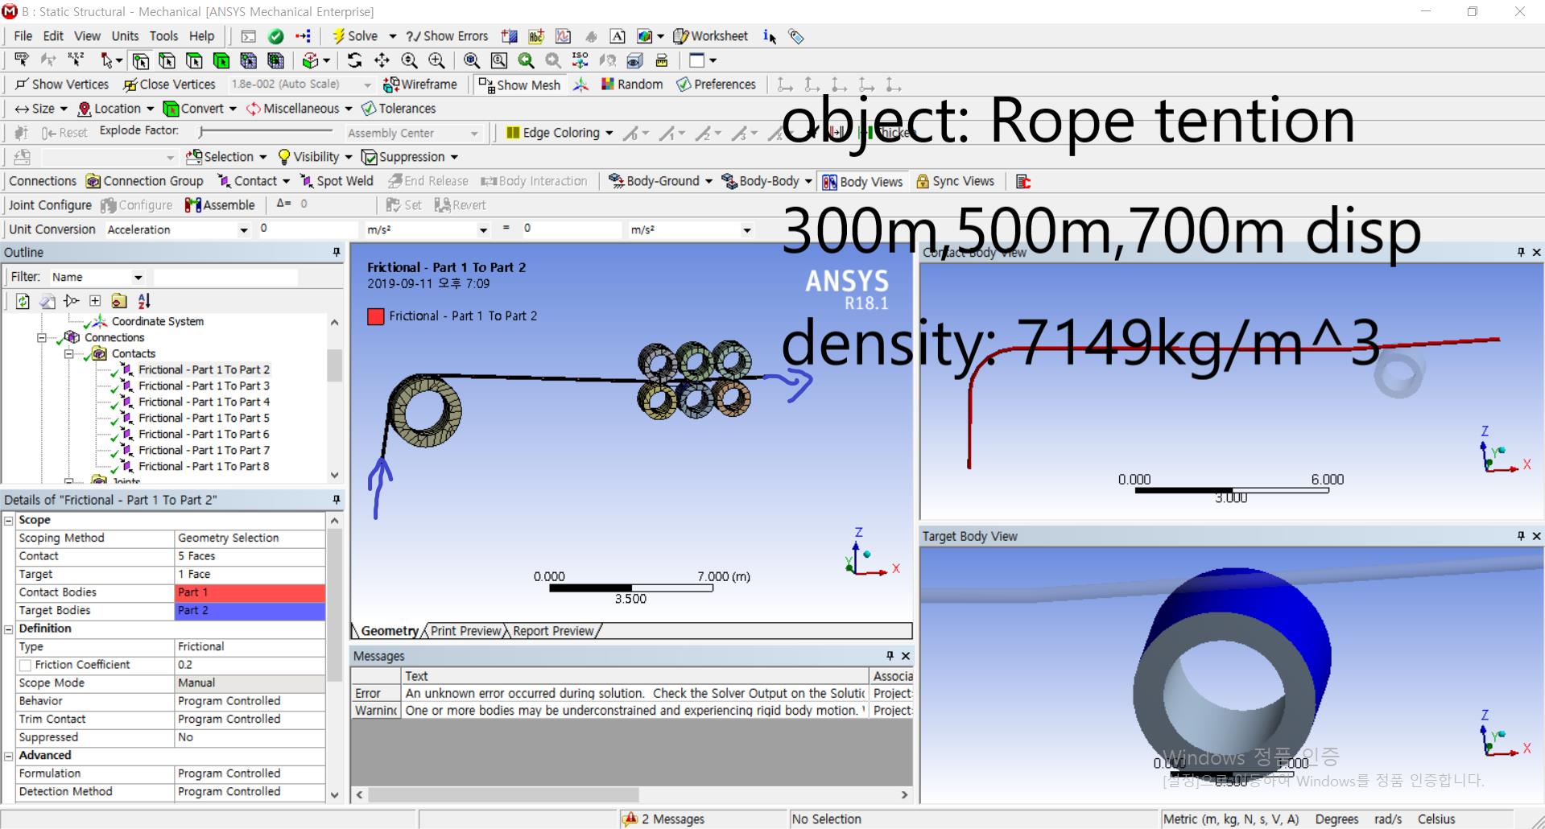The height and width of the screenshot is (829, 1545).
Task: Switch to the Report Preview tab
Action: [553, 631]
